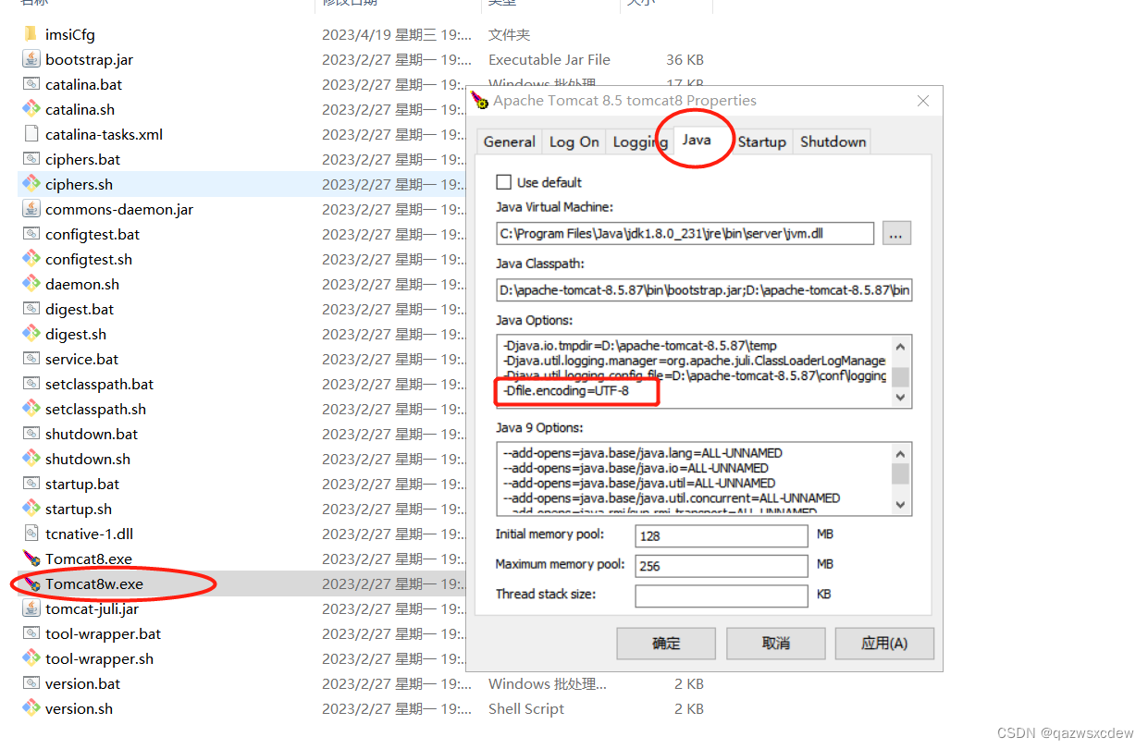Screen dimensions: 1148x749
Task: Click the 文件夹 type cell for imsiCfg
Action: 509,34
